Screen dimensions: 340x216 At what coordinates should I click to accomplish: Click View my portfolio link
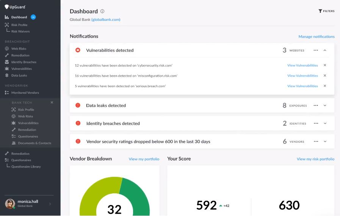tap(144, 159)
